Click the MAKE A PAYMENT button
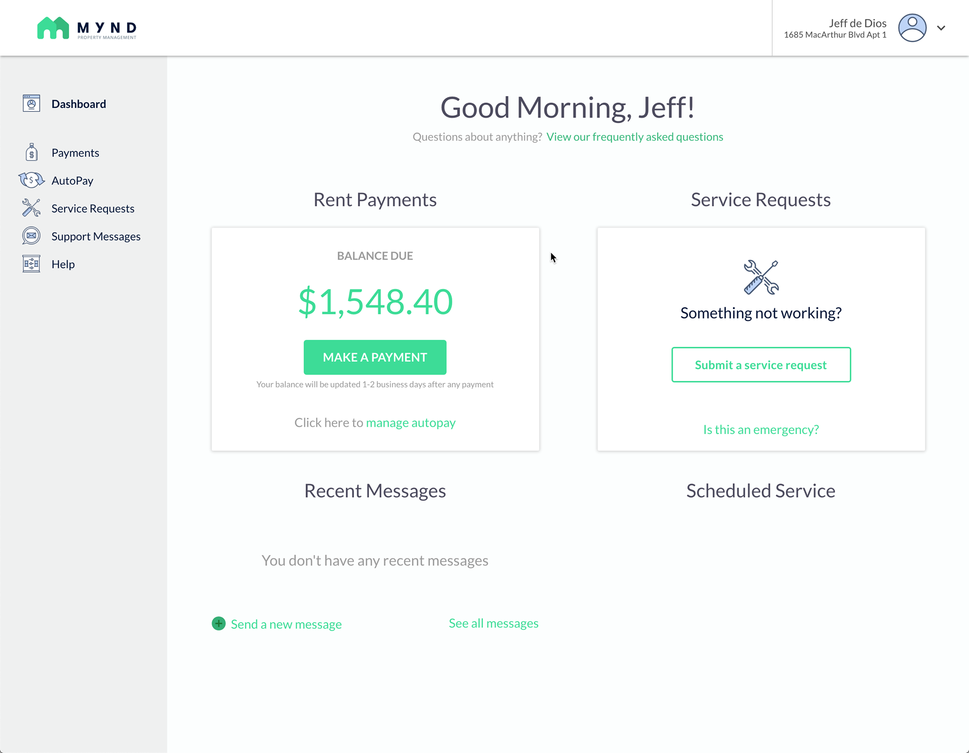 pyautogui.click(x=375, y=357)
